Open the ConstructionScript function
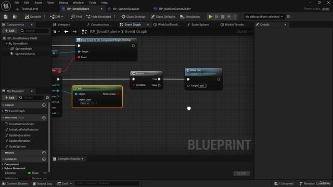 [21, 124]
